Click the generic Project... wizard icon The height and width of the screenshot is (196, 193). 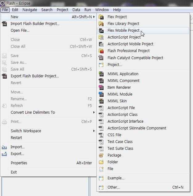(101, 65)
